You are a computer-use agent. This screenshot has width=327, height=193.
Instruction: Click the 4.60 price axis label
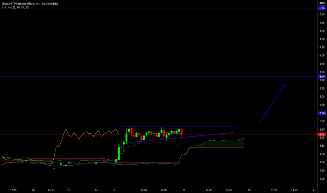click(322, 31)
